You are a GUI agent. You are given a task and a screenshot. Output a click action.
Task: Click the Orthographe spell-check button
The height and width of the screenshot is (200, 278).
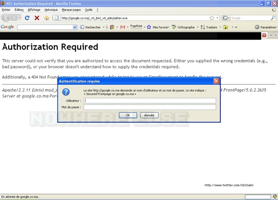click(183, 27)
